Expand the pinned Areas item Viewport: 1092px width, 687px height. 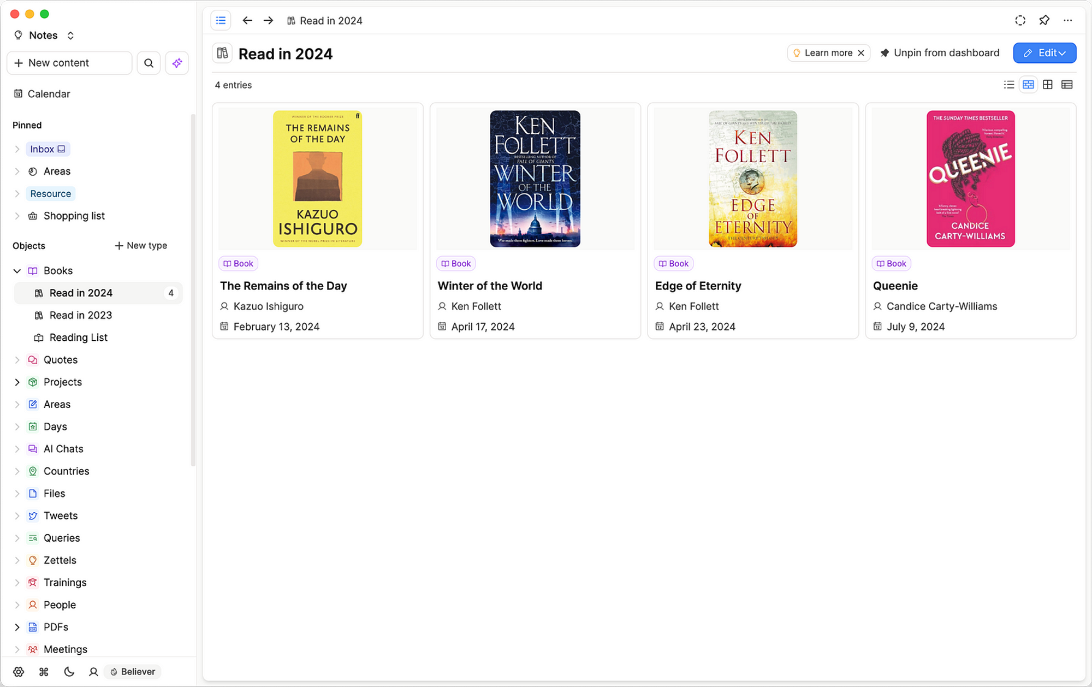click(17, 171)
